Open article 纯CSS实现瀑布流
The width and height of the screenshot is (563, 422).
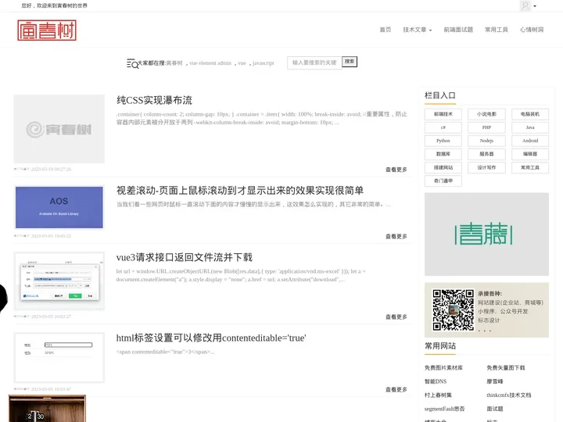pos(154,100)
